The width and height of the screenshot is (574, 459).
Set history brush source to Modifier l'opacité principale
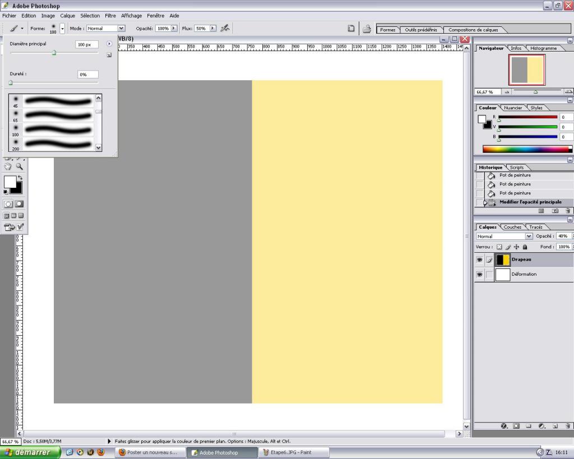pos(480,202)
